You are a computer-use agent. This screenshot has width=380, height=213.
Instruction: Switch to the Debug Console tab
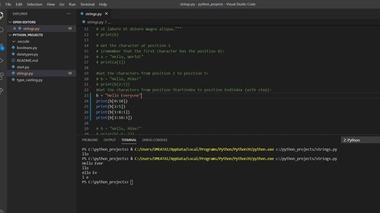click(x=154, y=140)
